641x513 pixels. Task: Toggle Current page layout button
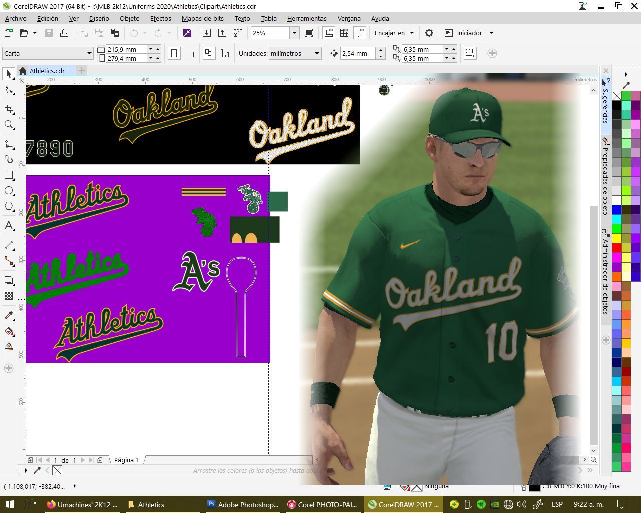pyautogui.click(x=225, y=53)
